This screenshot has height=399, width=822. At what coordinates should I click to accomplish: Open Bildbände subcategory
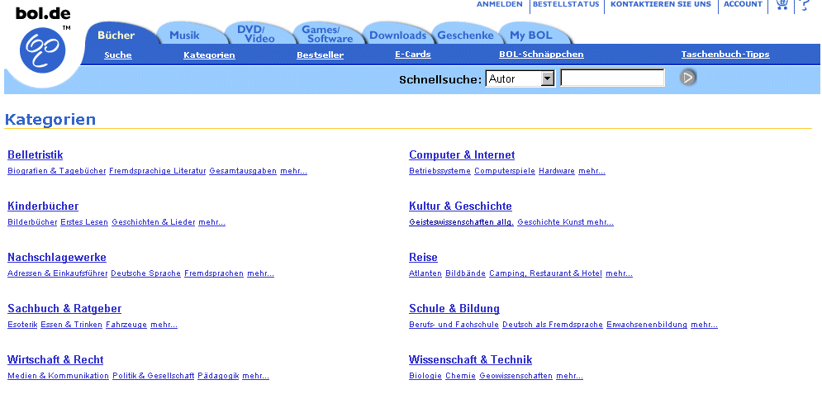pyautogui.click(x=465, y=273)
